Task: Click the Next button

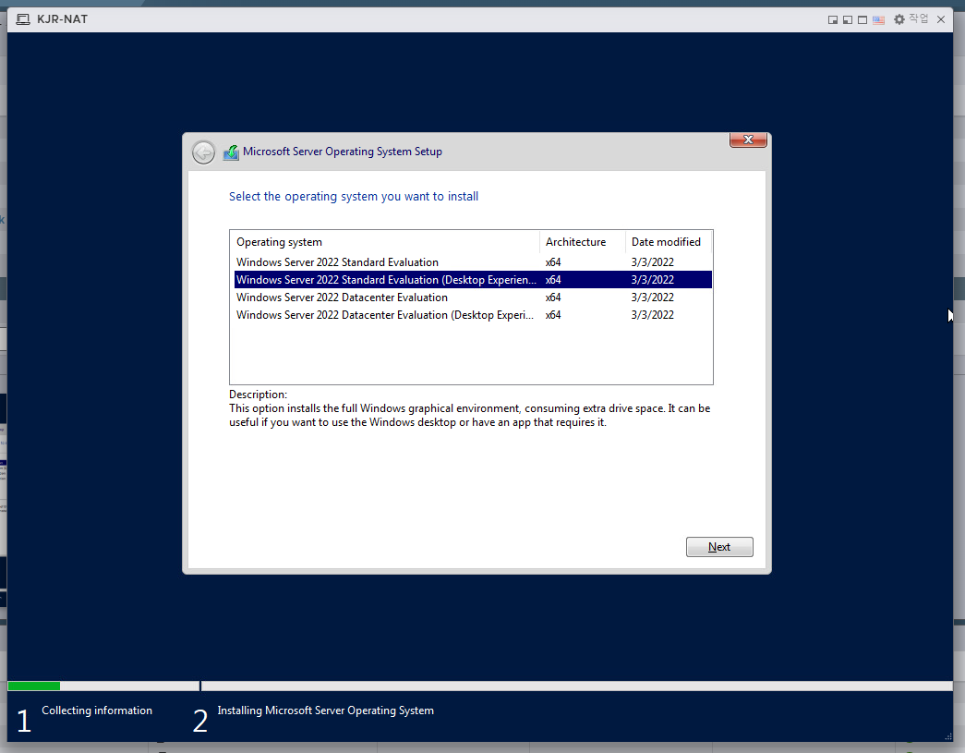Action: [719, 547]
